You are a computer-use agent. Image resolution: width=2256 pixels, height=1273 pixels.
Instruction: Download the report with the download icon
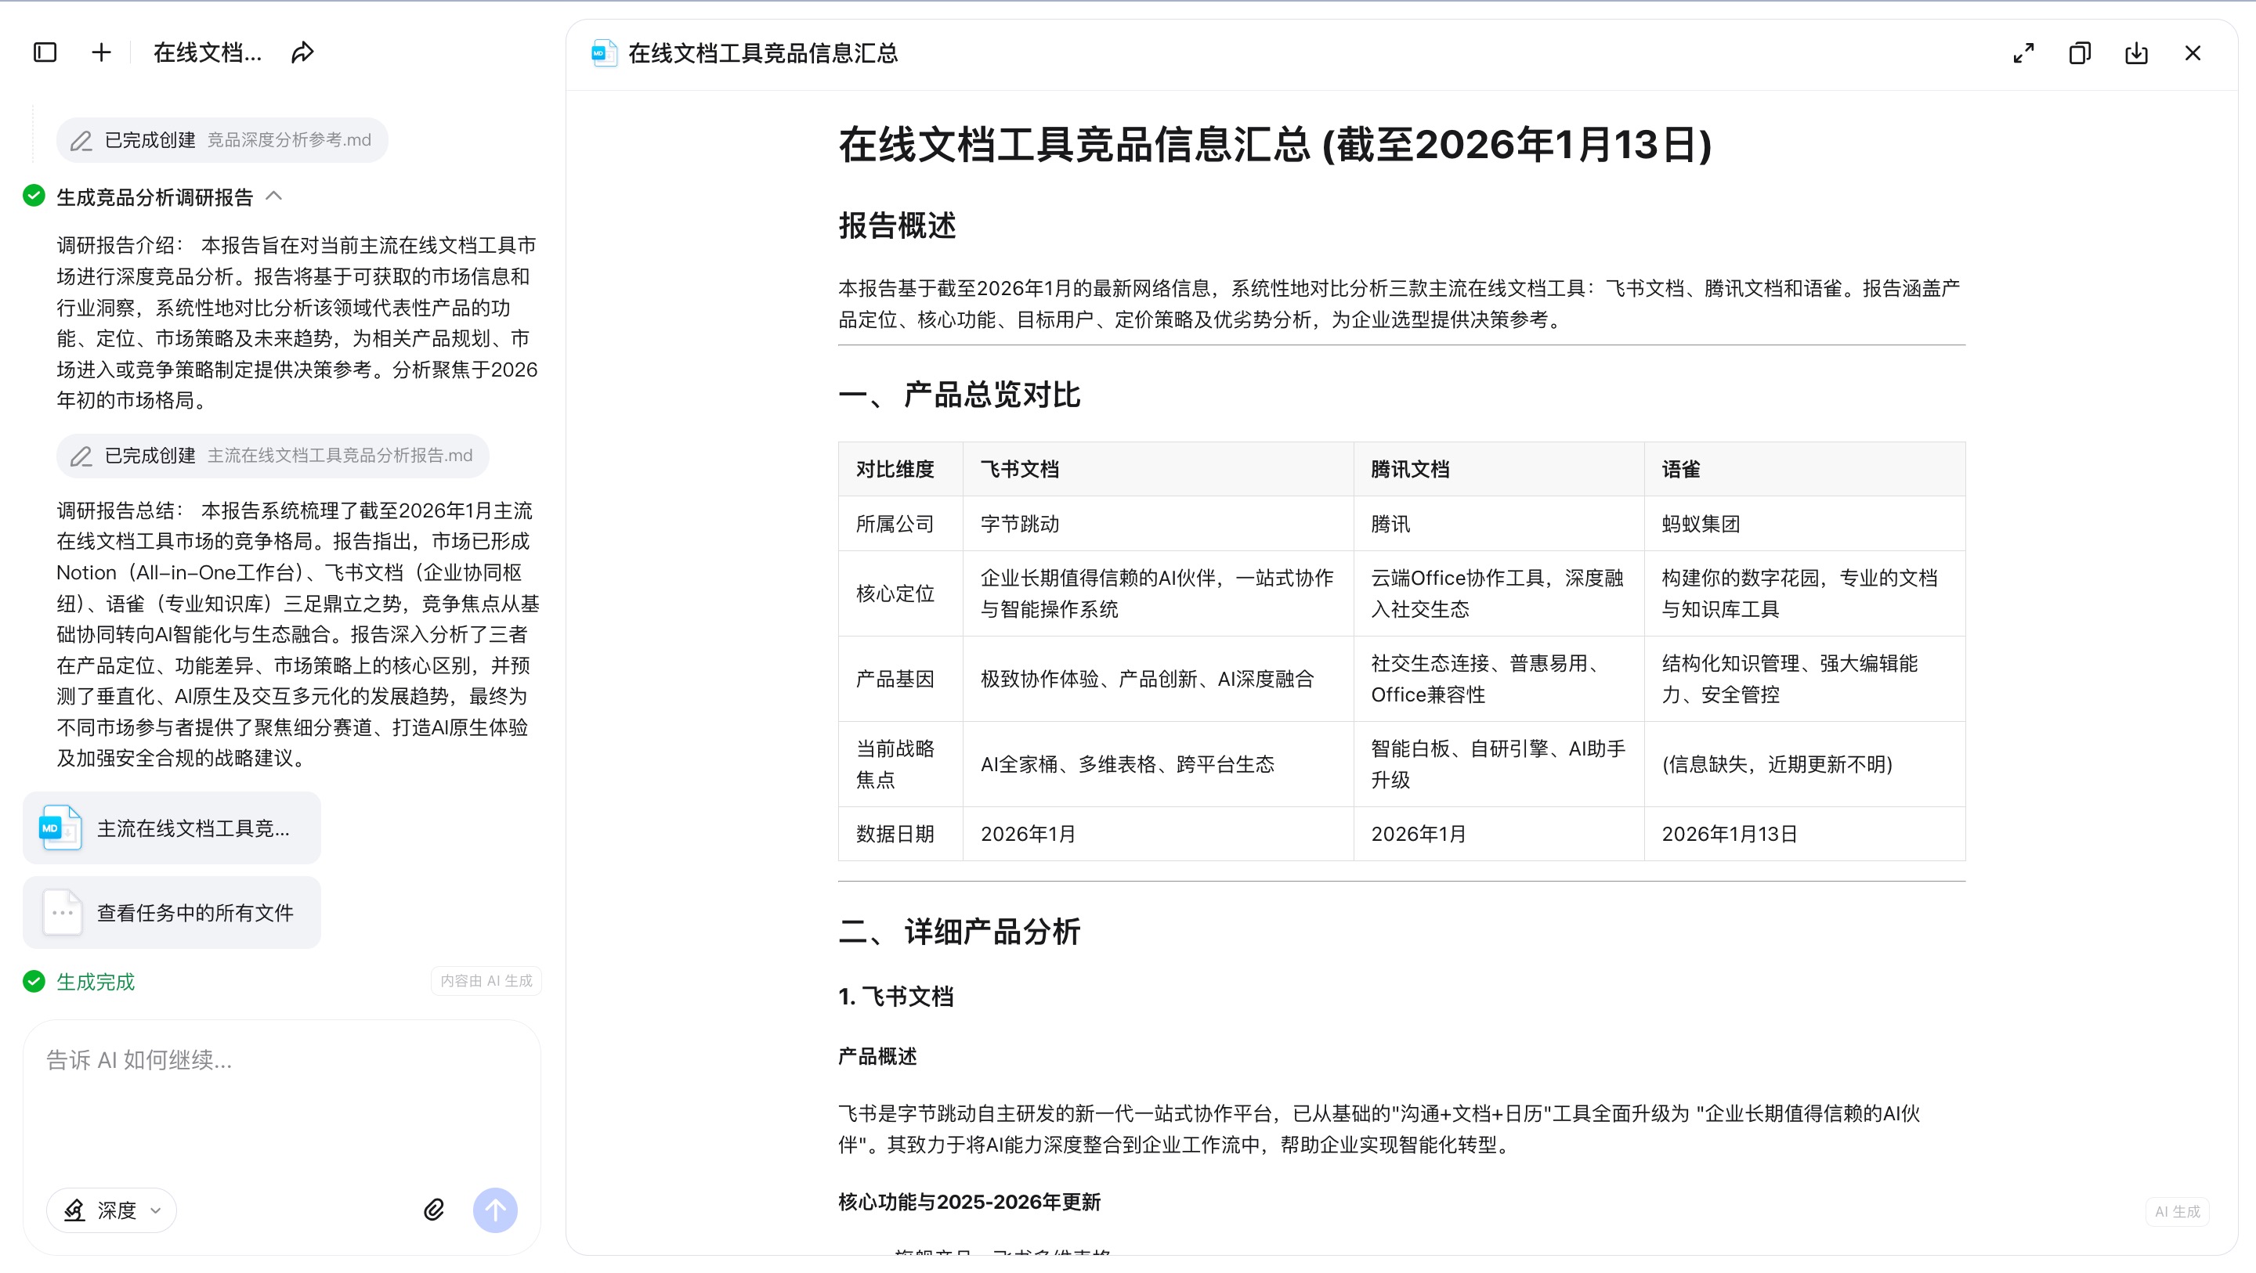click(x=2136, y=53)
